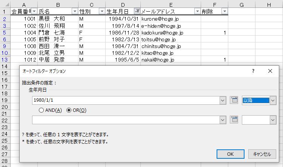
Task: Click cell with name 北尾 立男
Action: pyautogui.click(x=58, y=53)
